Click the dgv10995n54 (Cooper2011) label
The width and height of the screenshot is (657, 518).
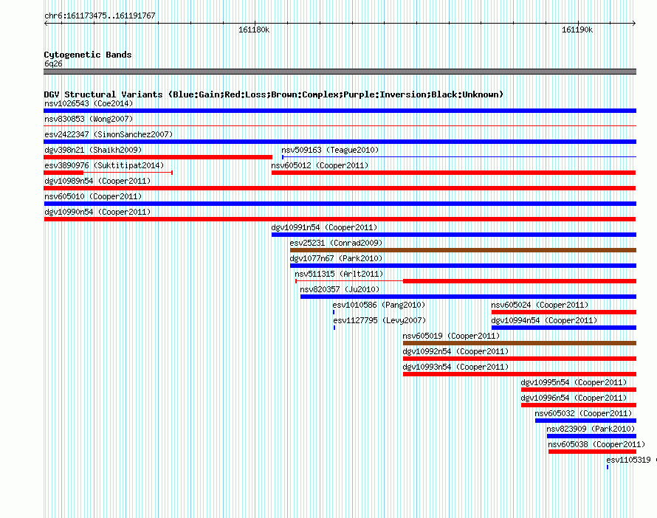(574, 382)
